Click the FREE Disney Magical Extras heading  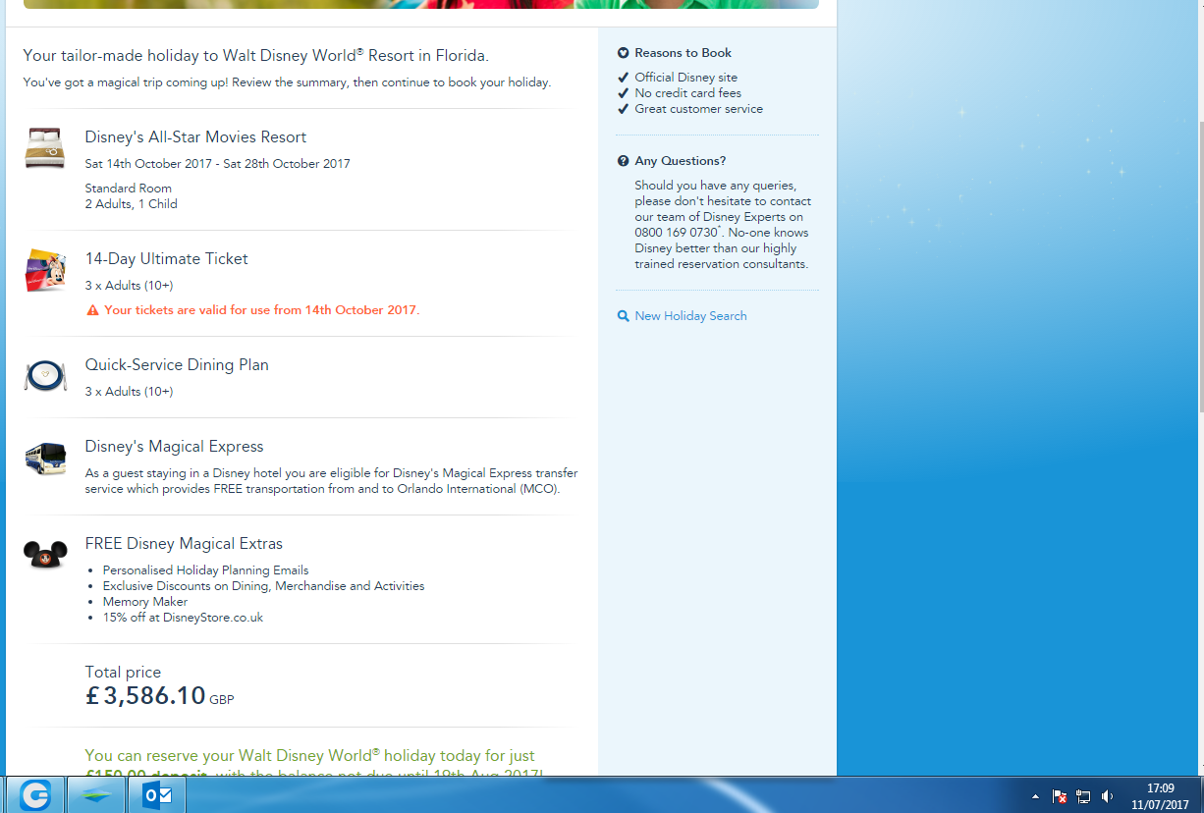click(x=184, y=544)
